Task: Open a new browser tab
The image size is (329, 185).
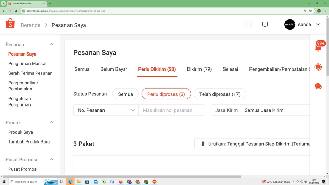Action: (50, 3)
